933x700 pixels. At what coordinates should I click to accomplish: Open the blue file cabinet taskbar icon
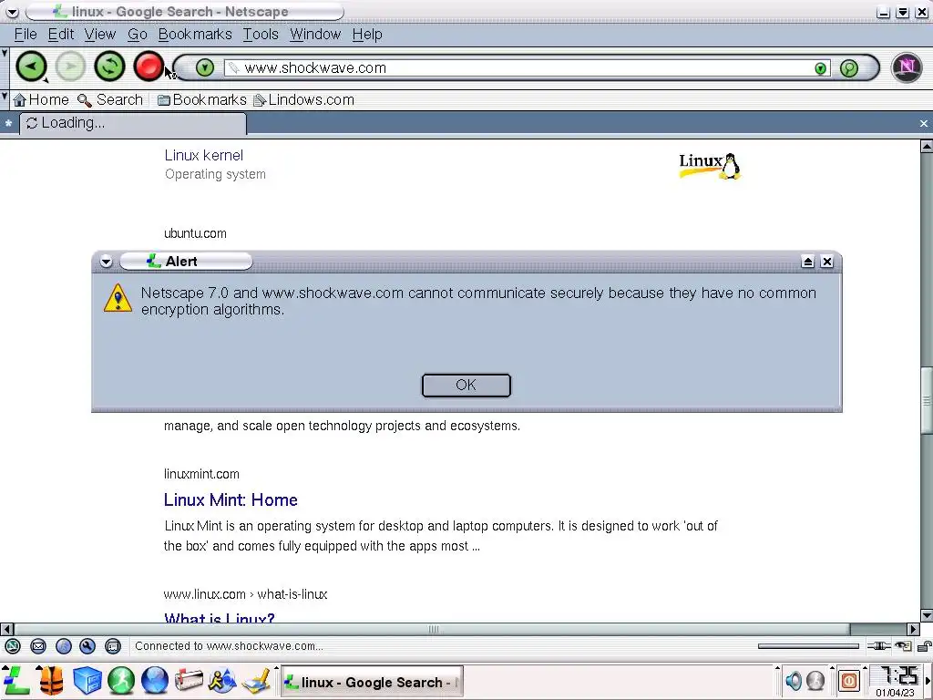pos(87,680)
